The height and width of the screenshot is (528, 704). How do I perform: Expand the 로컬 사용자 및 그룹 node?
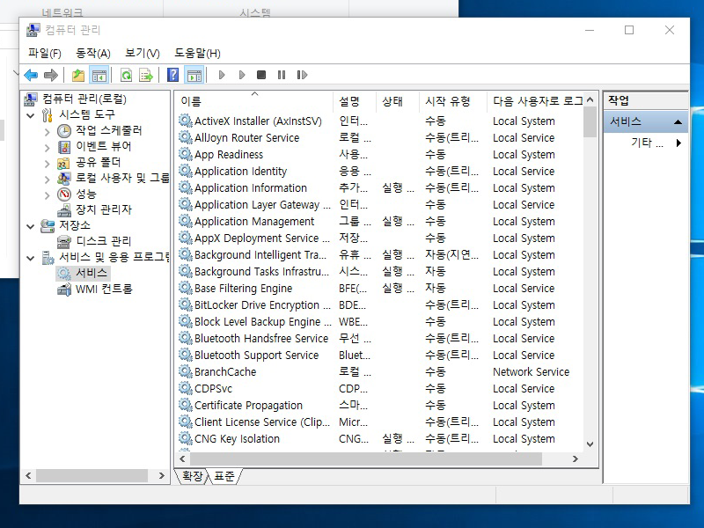[48, 179]
